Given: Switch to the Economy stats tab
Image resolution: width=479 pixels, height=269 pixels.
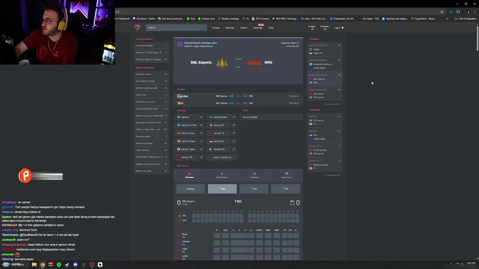Looking at the screenshot, I should click(254, 175).
